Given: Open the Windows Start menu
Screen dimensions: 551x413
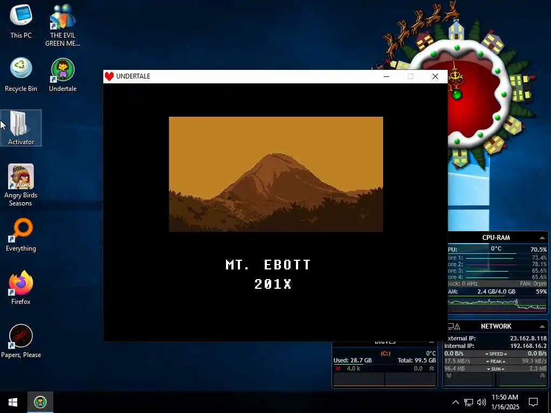Looking at the screenshot, I should pyautogui.click(x=13, y=402).
